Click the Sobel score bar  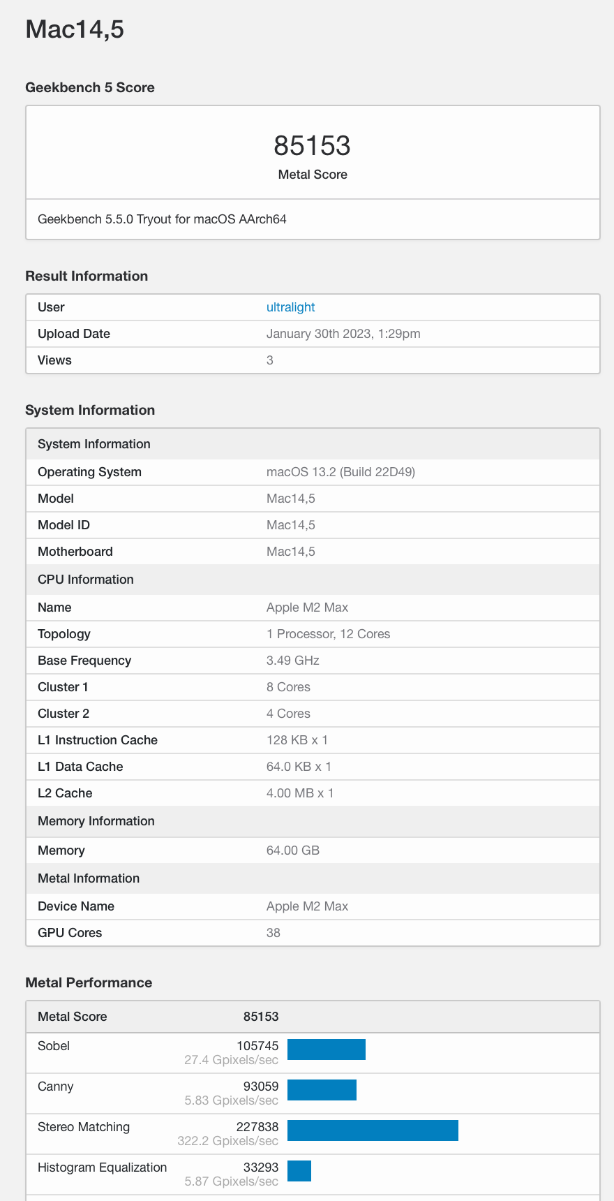point(326,1049)
